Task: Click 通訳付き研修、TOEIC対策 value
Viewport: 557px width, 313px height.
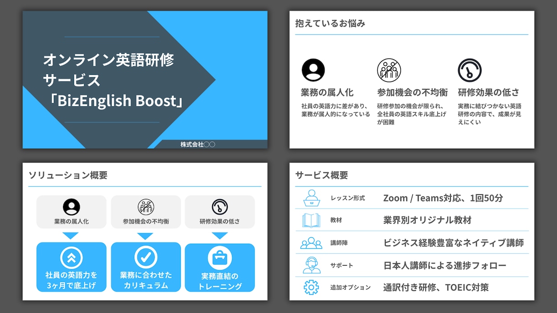Action: (436, 287)
